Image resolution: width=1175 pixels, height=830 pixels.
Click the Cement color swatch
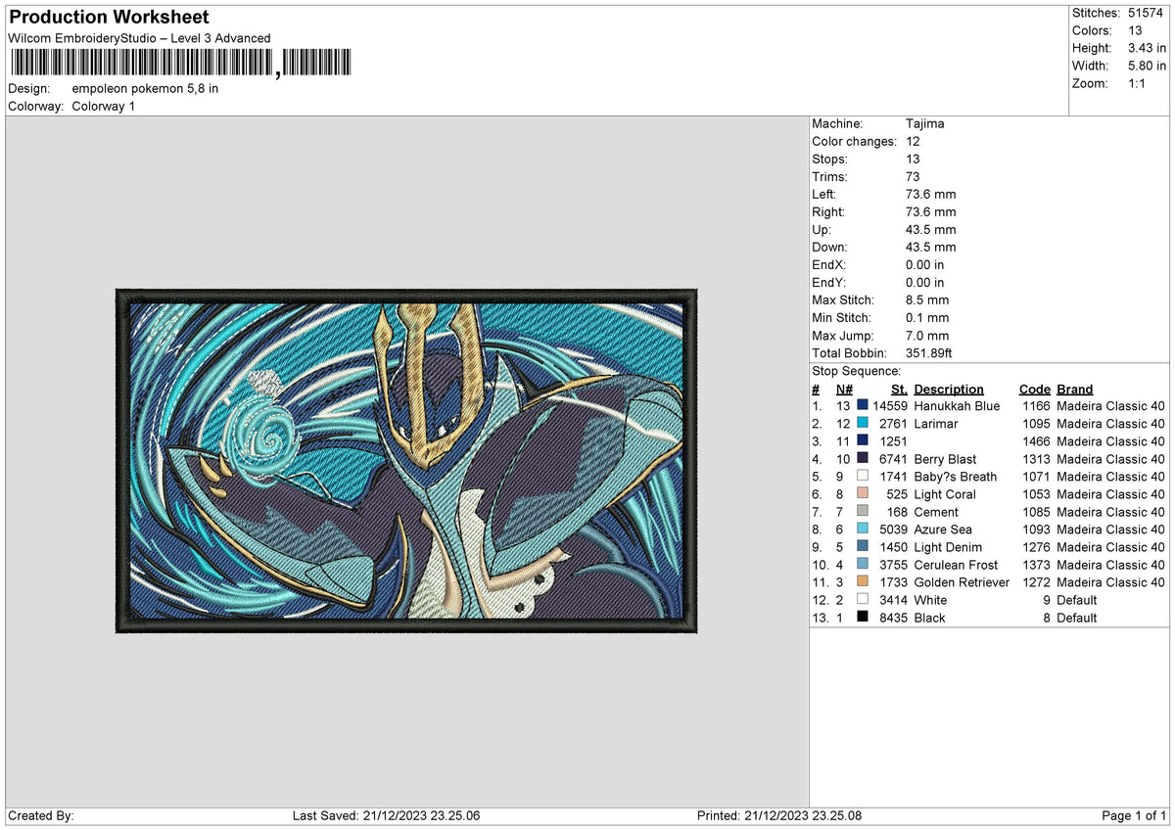coord(862,512)
